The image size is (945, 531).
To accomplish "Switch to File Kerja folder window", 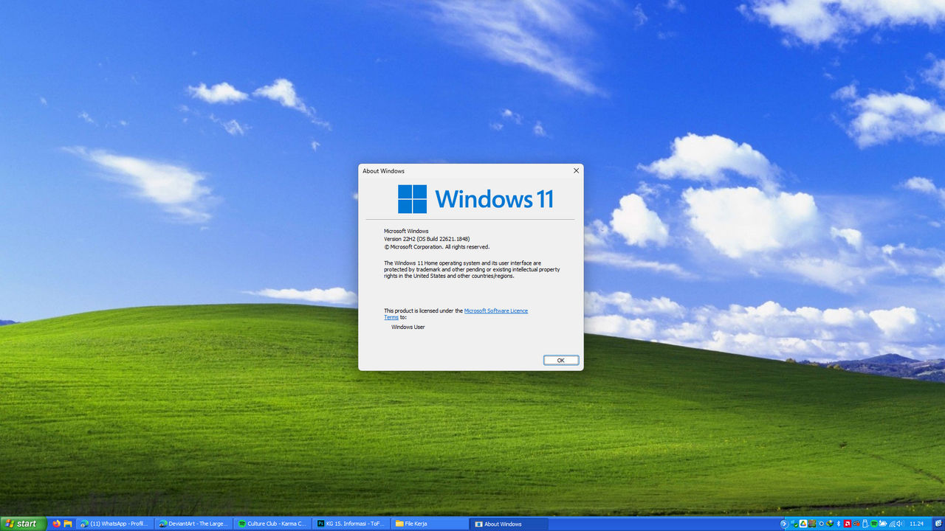I will click(x=430, y=524).
